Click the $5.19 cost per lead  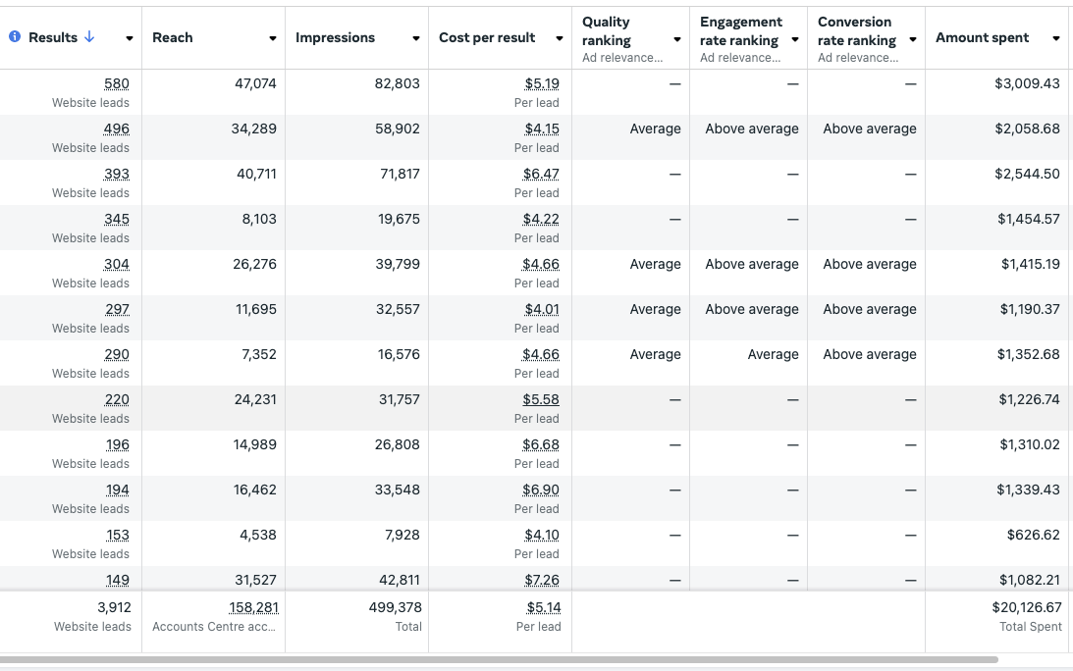542,83
